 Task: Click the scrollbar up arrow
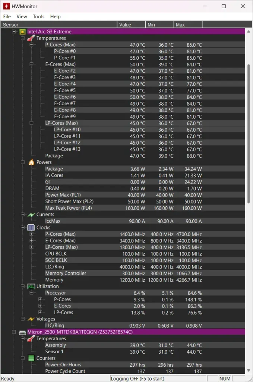[x=249, y=32]
